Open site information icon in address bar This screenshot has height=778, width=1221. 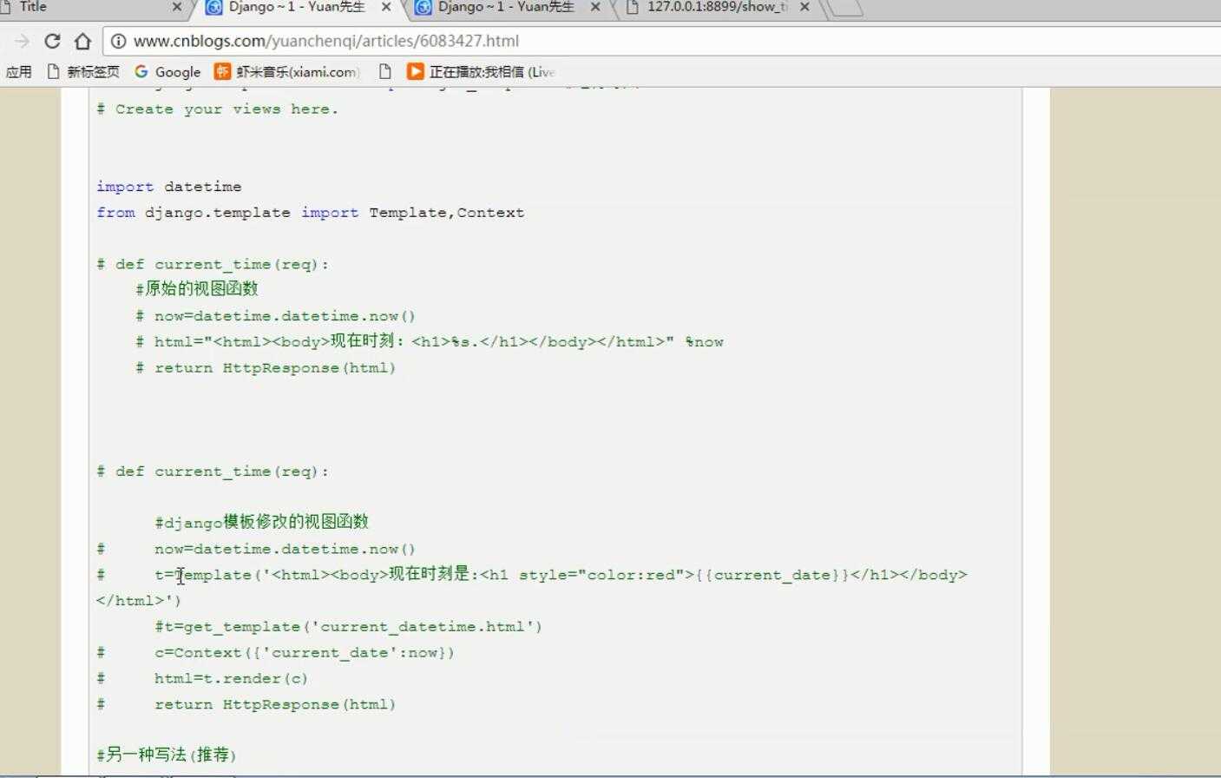pyautogui.click(x=118, y=41)
